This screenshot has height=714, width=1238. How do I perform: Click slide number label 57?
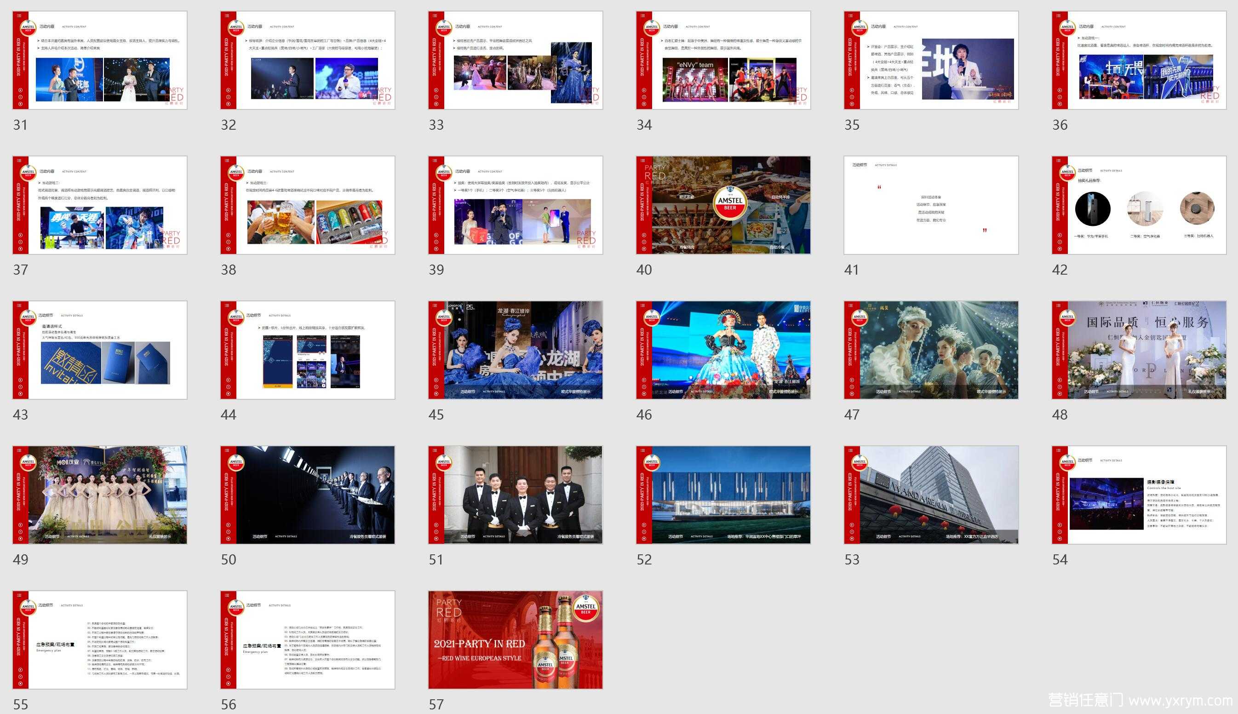click(x=436, y=705)
